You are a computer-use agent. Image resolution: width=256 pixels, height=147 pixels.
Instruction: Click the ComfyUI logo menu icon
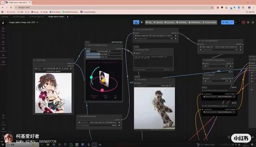point(3,23)
